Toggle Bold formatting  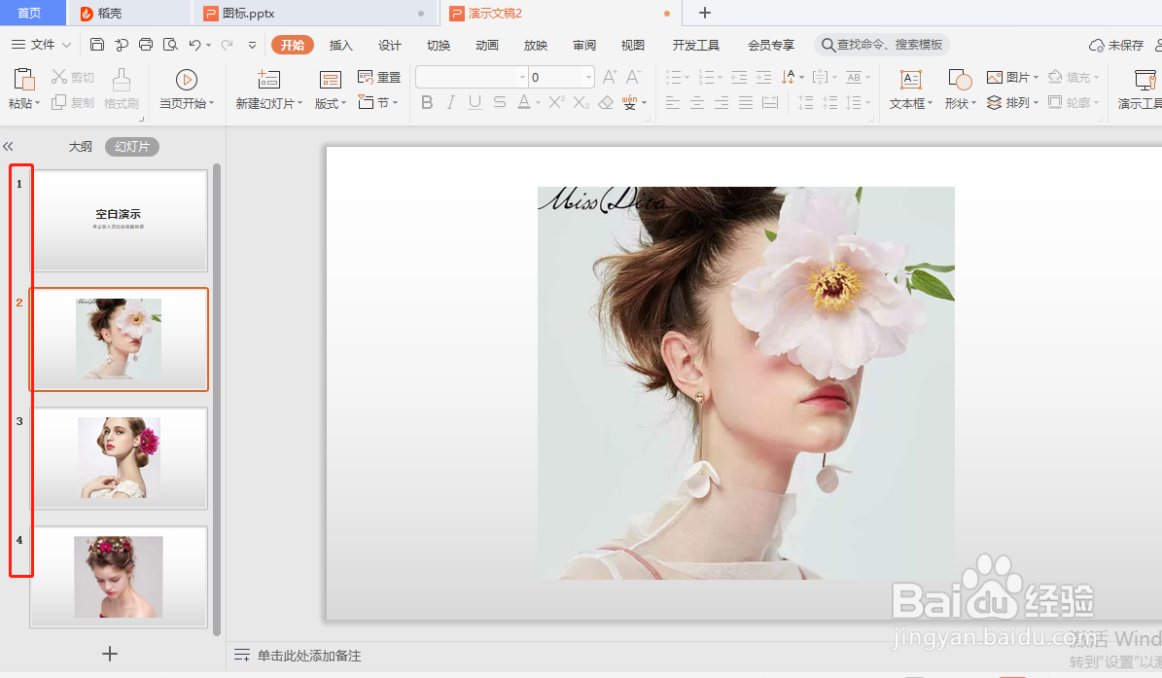tap(427, 102)
